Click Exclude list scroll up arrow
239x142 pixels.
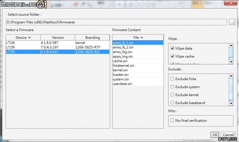[x=231, y=76]
